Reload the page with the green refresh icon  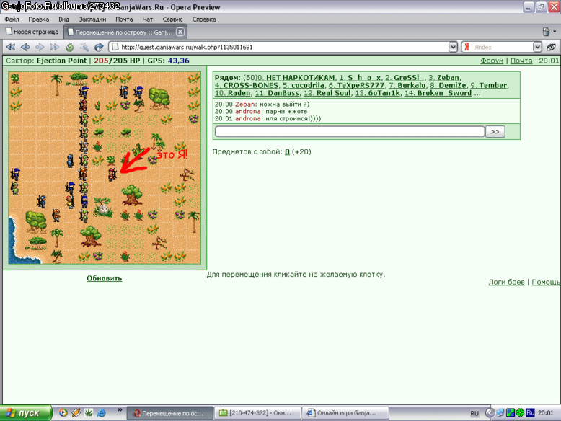coord(69,47)
